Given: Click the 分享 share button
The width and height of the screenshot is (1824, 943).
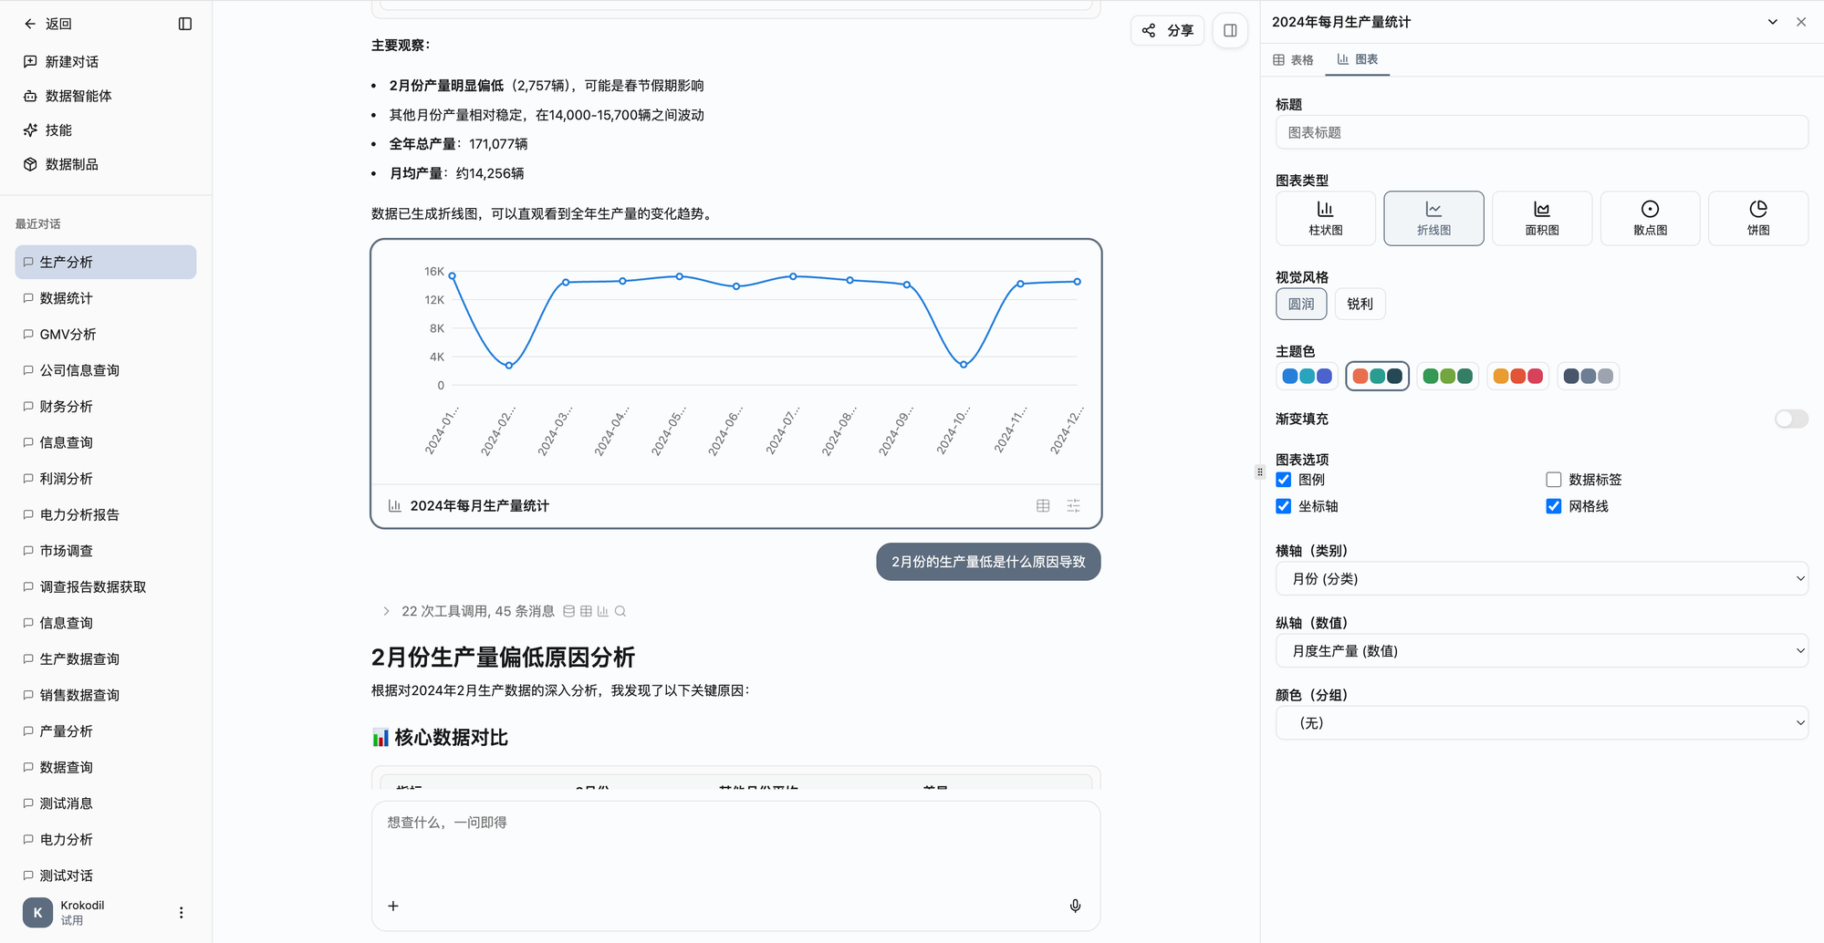Looking at the screenshot, I should pos(1168,30).
